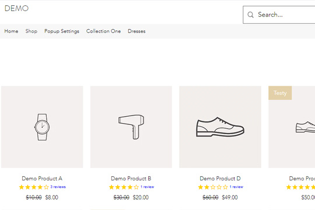View 1 review link for Demo Product D

pos(236,187)
